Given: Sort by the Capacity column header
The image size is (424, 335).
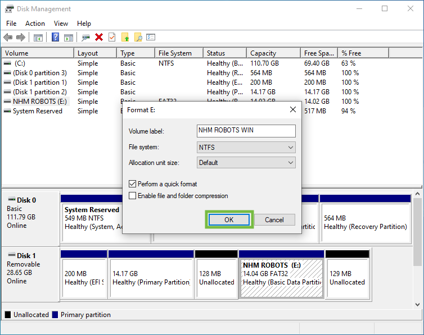Looking at the screenshot, I should pos(274,53).
